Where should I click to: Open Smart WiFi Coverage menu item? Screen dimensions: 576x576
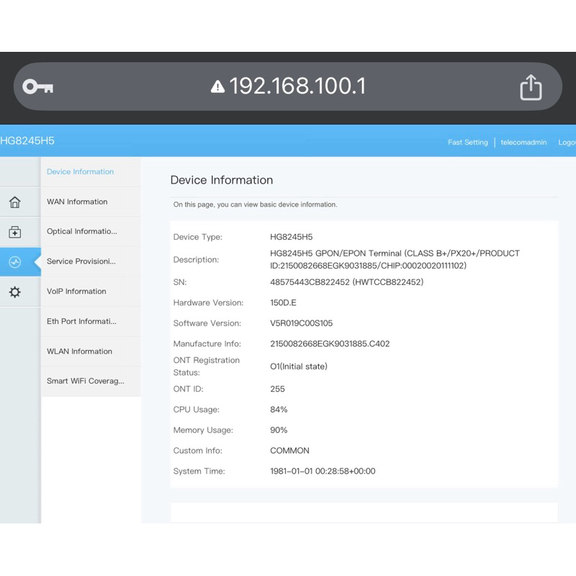click(85, 381)
